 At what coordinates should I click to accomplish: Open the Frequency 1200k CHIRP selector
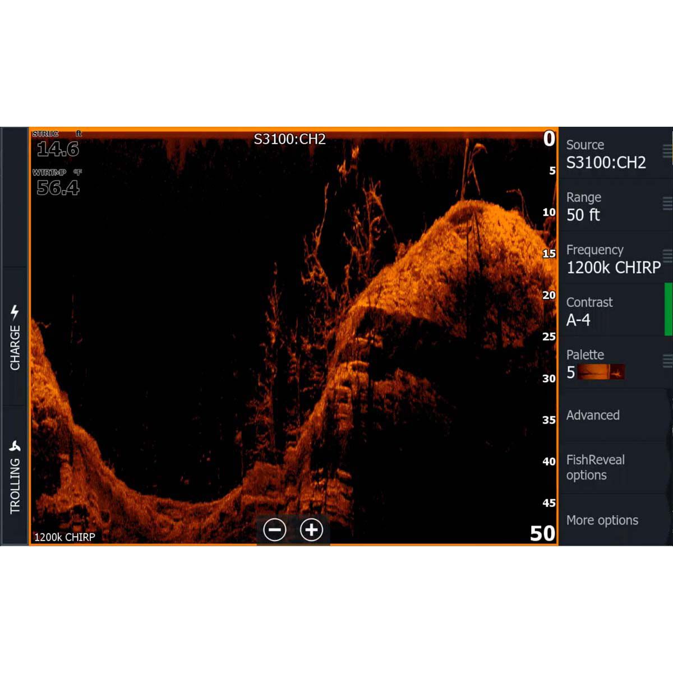pyautogui.click(x=614, y=259)
